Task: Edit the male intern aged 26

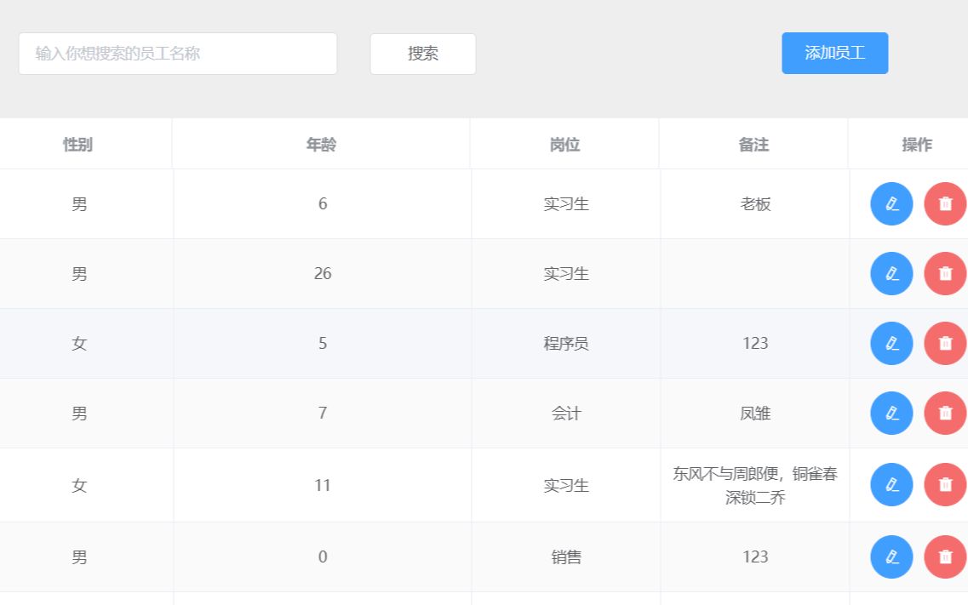Action: tap(891, 273)
